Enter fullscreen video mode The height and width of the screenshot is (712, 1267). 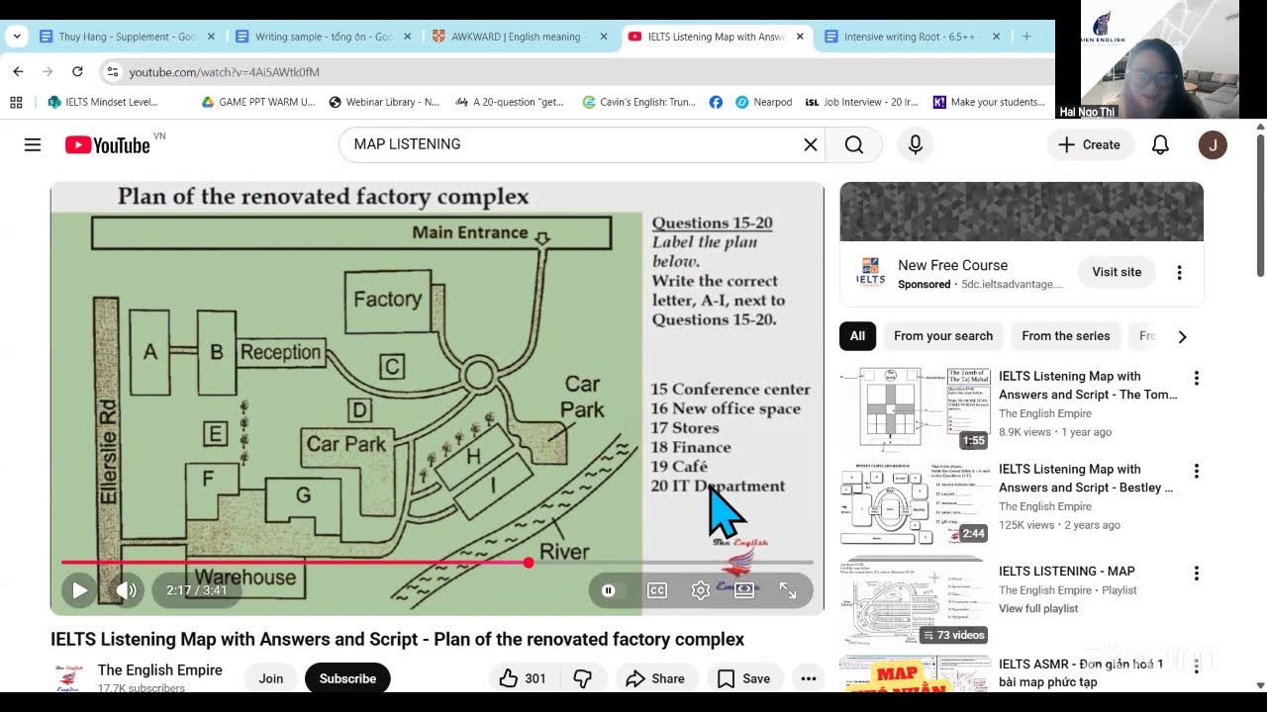pos(788,590)
